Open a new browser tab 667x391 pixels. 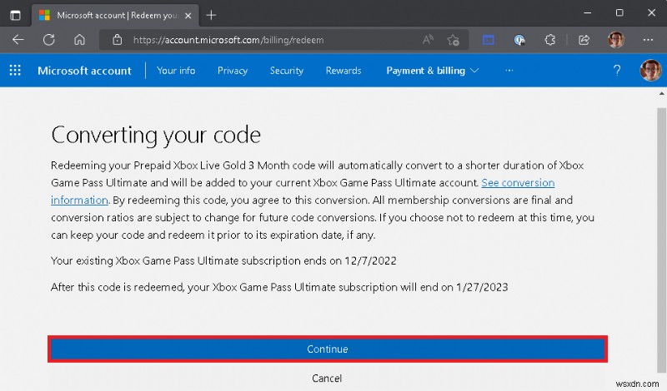click(211, 16)
